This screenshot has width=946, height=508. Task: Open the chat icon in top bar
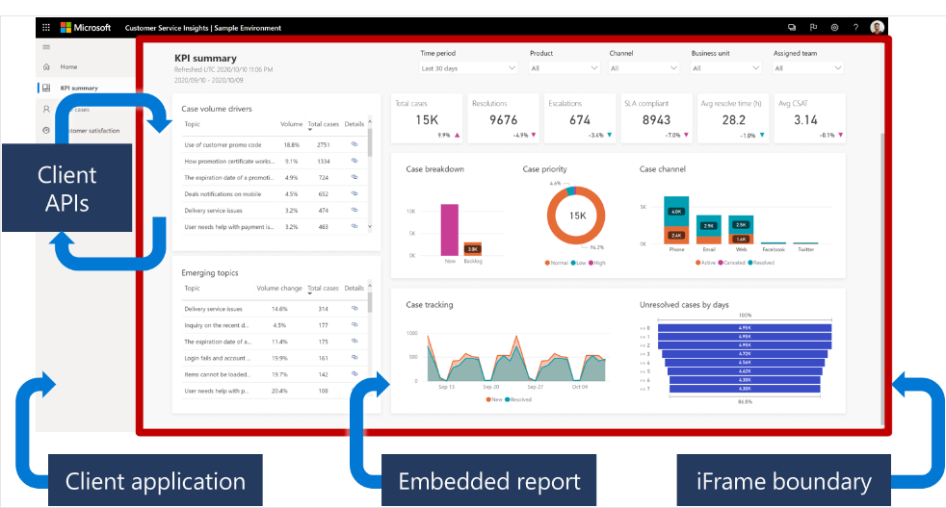tap(792, 28)
